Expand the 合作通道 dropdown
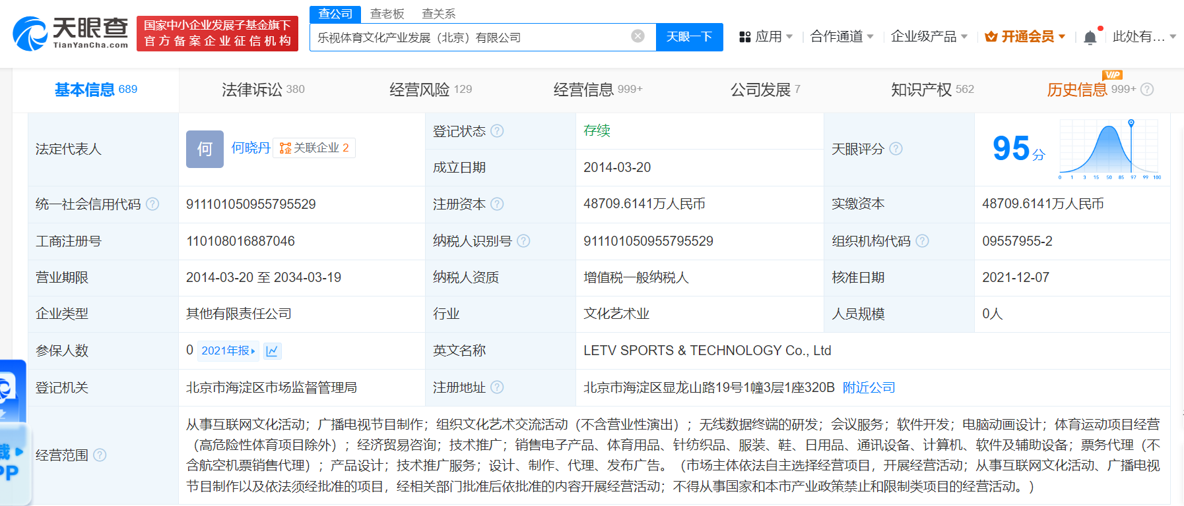The height and width of the screenshot is (506, 1184). (841, 37)
